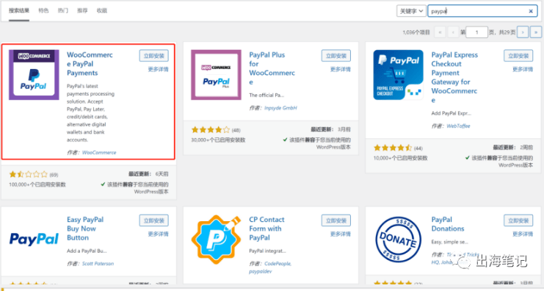544x291 pixels.
Task: Open Easy PayPal Buy Now Button logo
Action: (x=34, y=240)
